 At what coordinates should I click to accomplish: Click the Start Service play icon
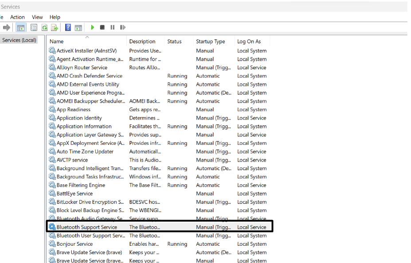pos(93,27)
